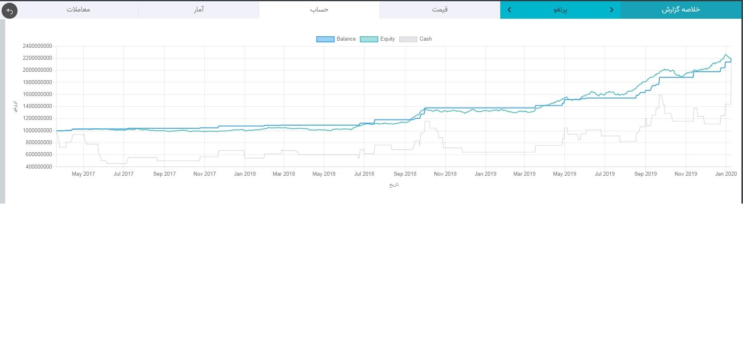Click the Nov 2017 x-axis label
Screen dimensions: 743x347
tap(204, 174)
